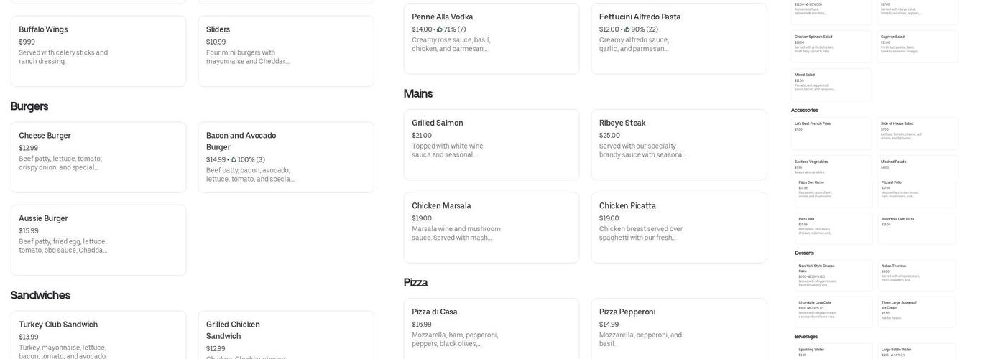
Task: Click the Mains section heading
Action: click(x=418, y=93)
